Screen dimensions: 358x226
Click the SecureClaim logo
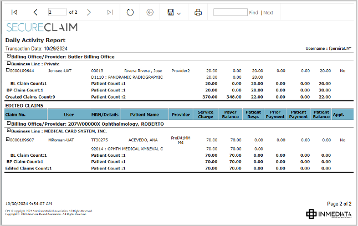pos(42,28)
